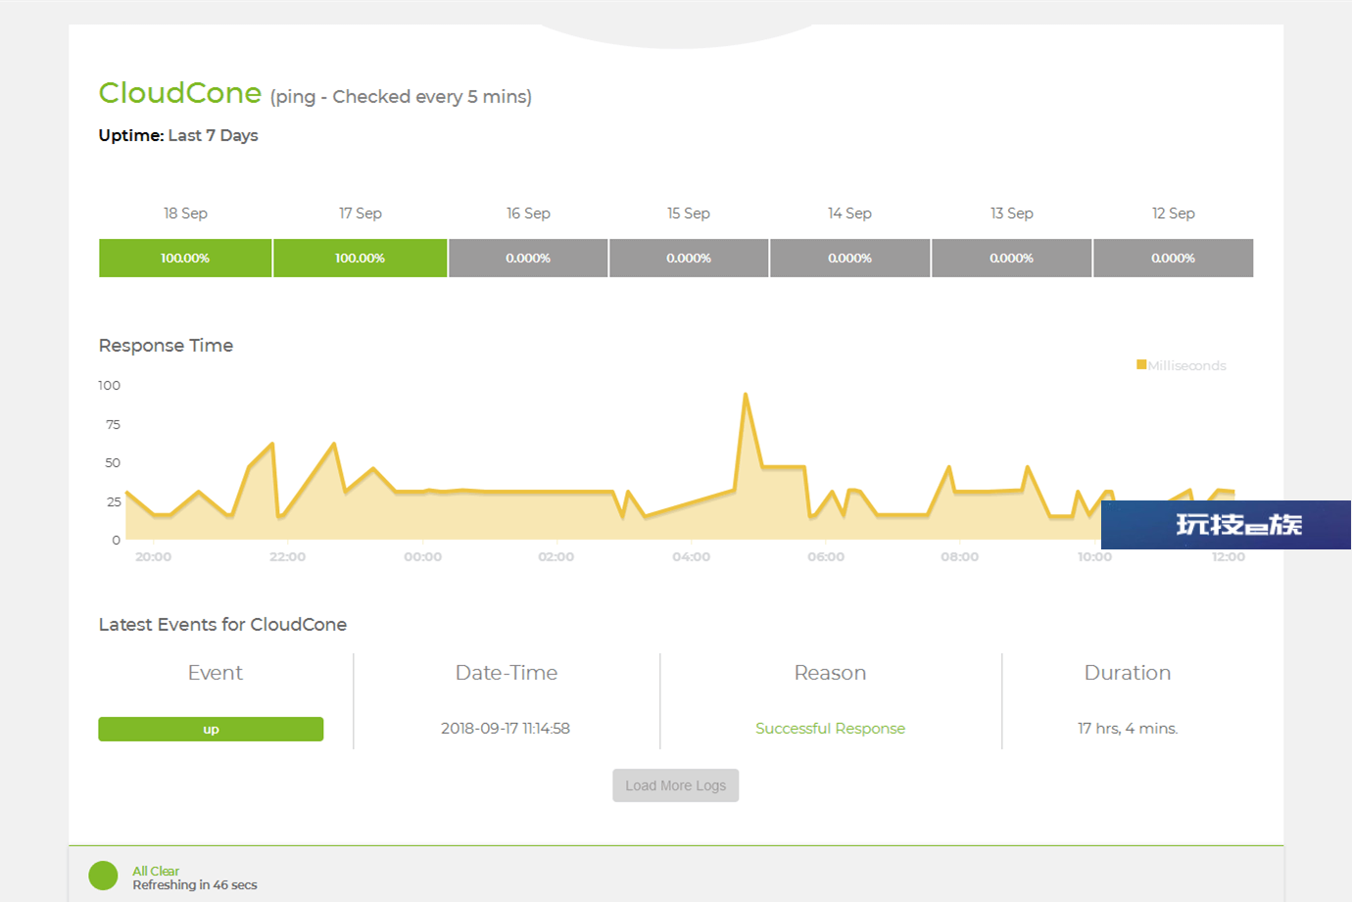Image resolution: width=1352 pixels, height=902 pixels.
Task: Click the Date-Time column header
Action: tap(507, 673)
